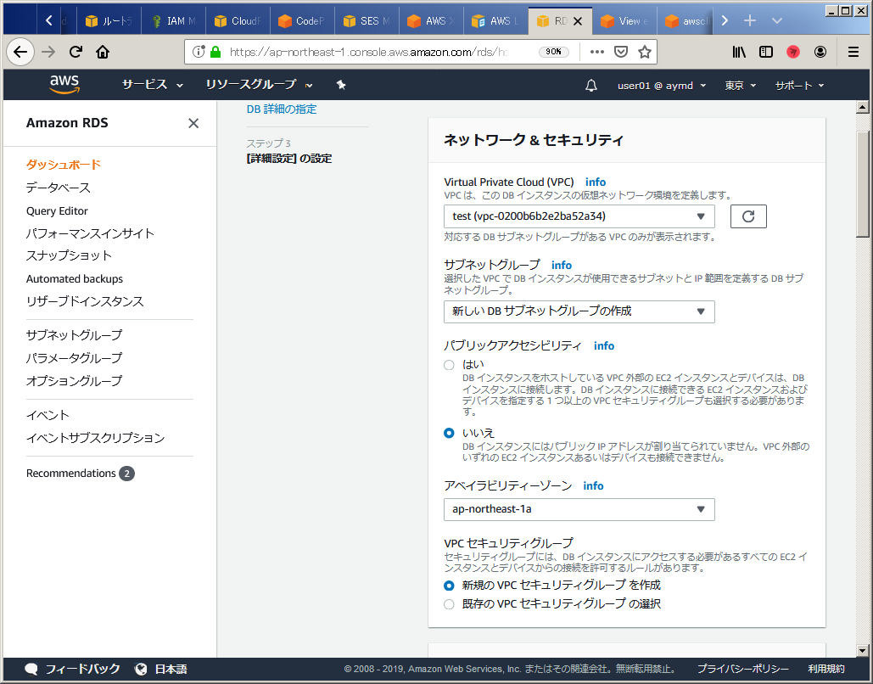
Task: Open the 東京 region selector
Action: coord(740,85)
